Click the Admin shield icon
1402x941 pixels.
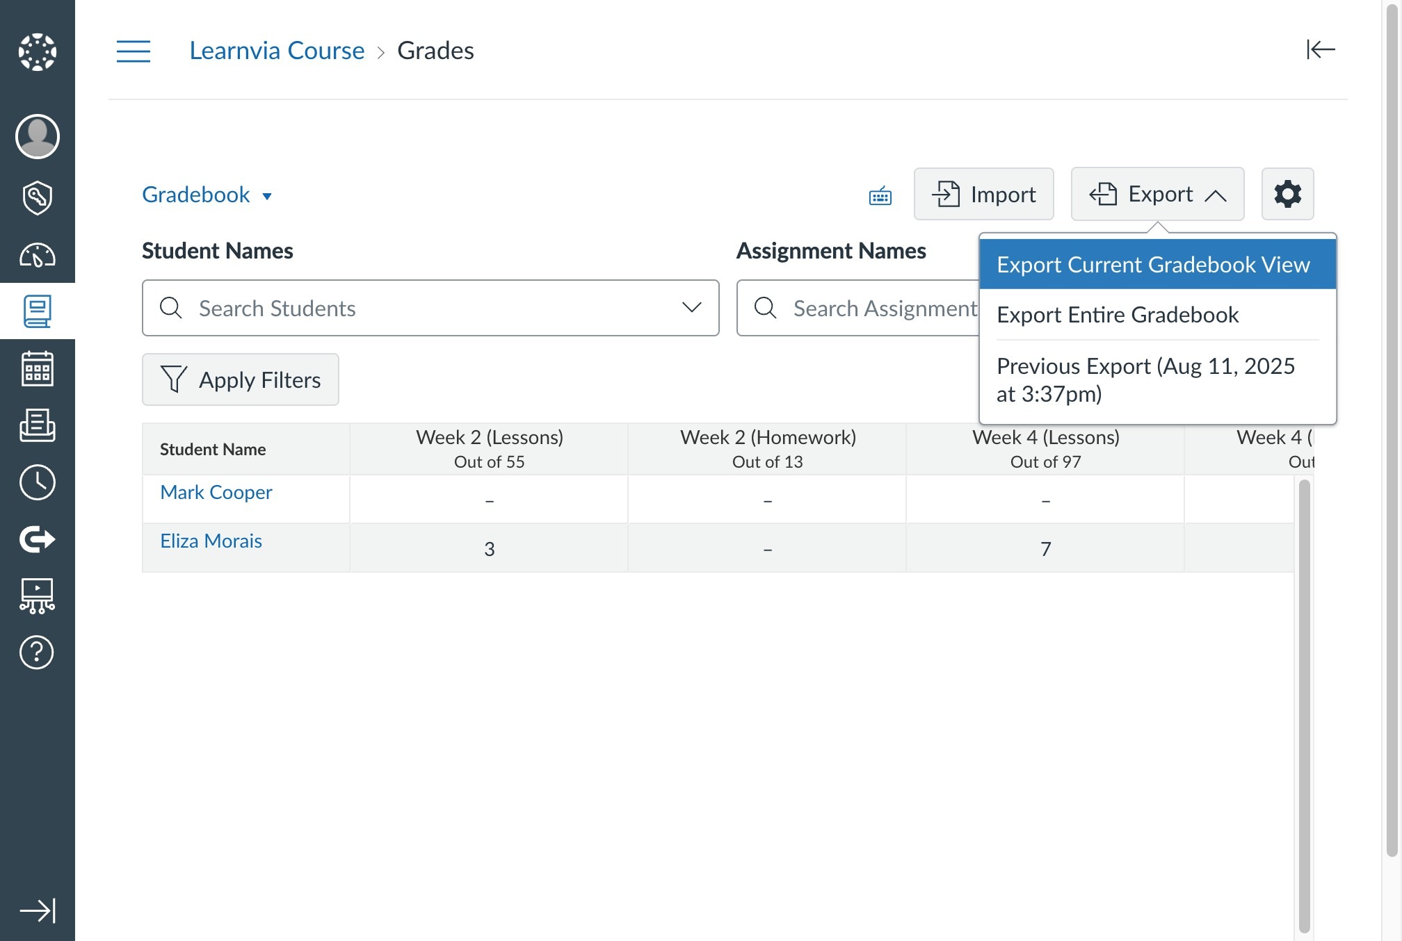pyautogui.click(x=38, y=198)
